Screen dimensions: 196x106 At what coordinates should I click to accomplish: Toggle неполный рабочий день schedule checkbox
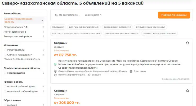5,92
